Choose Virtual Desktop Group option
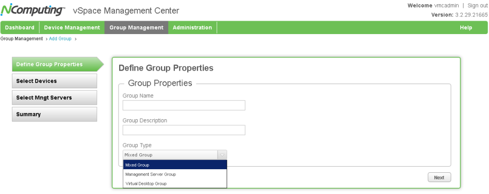Image resolution: width=489 pixels, height=194 pixels. pyautogui.click(x=175, y=184)
